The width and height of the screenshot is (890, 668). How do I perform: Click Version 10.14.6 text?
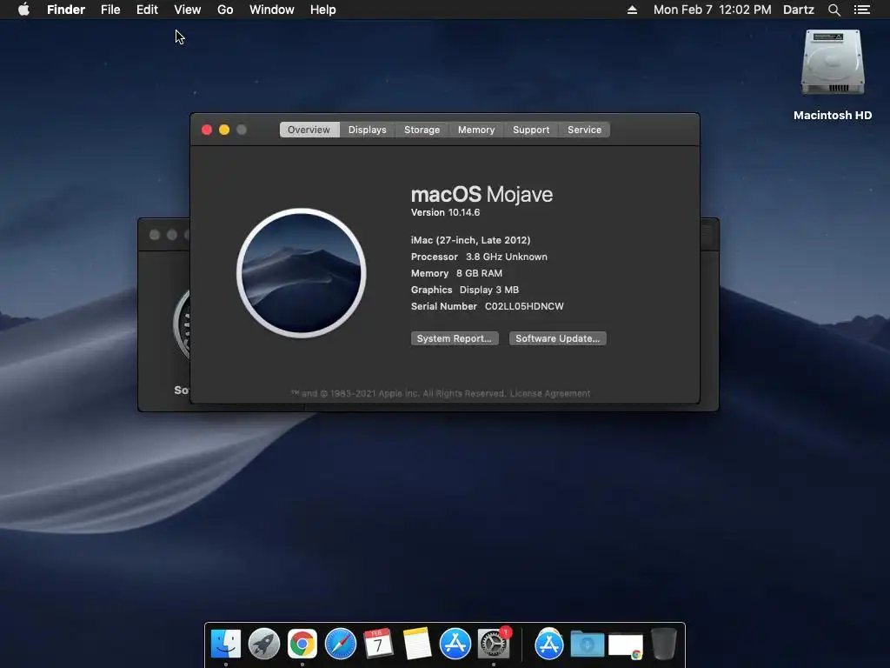[445, 212]
